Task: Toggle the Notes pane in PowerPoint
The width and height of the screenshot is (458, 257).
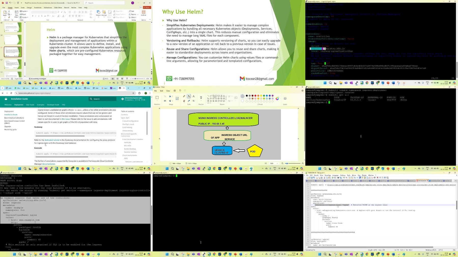Action: point(106,79)
